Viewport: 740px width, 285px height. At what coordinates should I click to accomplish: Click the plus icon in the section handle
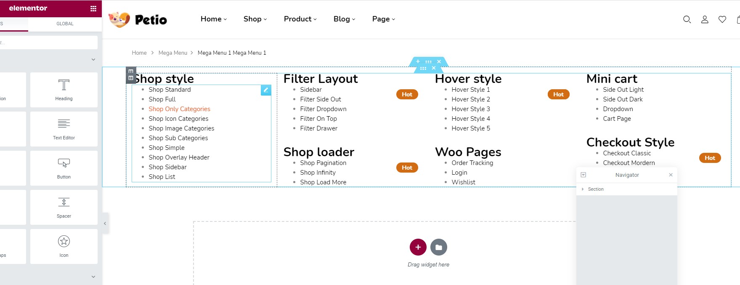pos(418,61)
